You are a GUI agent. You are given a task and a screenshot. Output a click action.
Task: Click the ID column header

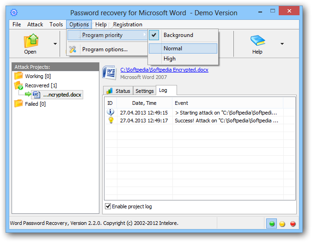110,103
